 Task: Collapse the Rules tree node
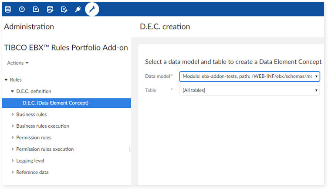point(6,80)
